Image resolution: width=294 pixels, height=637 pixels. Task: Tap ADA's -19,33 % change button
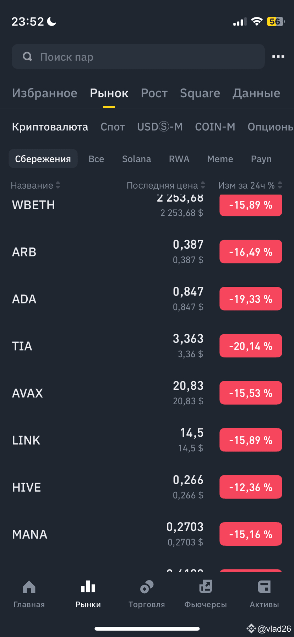pyautogui.click(x=251, y=299)
